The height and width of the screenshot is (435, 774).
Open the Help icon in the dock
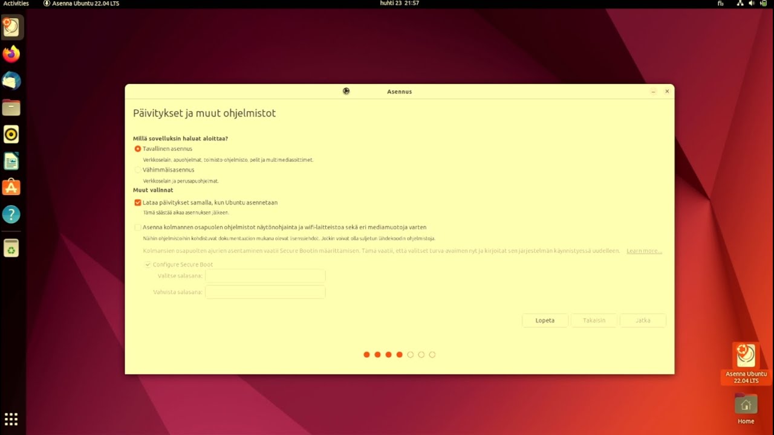pos(11,214)
